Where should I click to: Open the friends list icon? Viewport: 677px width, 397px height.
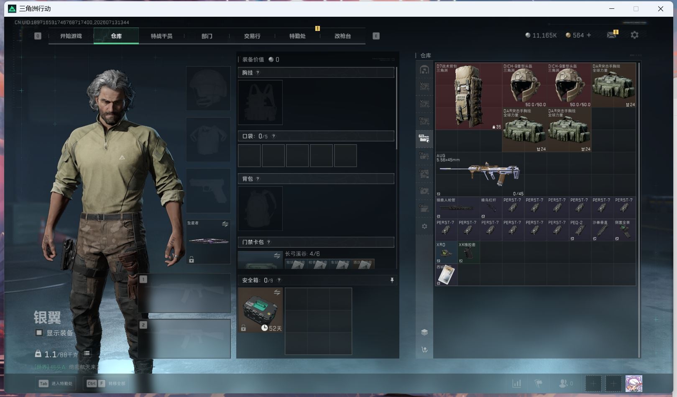pos(563,383)
